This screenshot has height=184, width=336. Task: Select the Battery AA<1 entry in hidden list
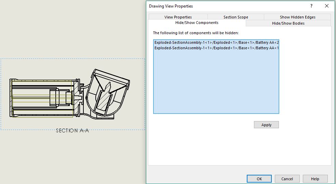point(216,48)
